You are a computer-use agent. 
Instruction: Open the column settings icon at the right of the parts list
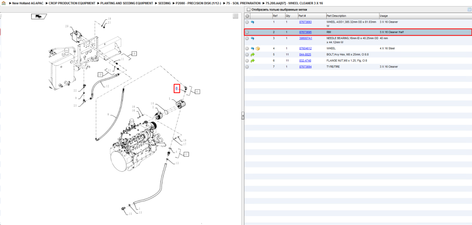point(469,9)
